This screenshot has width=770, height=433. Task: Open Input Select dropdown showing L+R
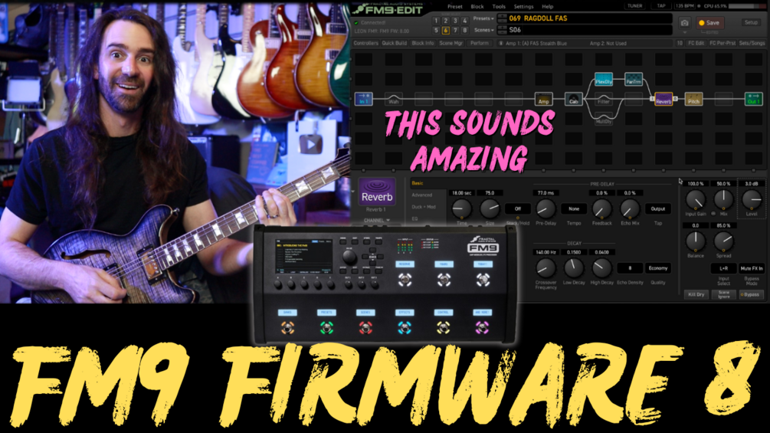[x=724, y=268]
